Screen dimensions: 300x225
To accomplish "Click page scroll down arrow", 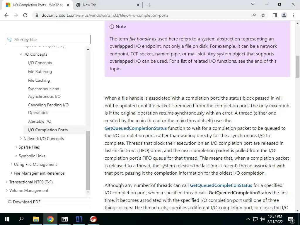I will [297, 211].
